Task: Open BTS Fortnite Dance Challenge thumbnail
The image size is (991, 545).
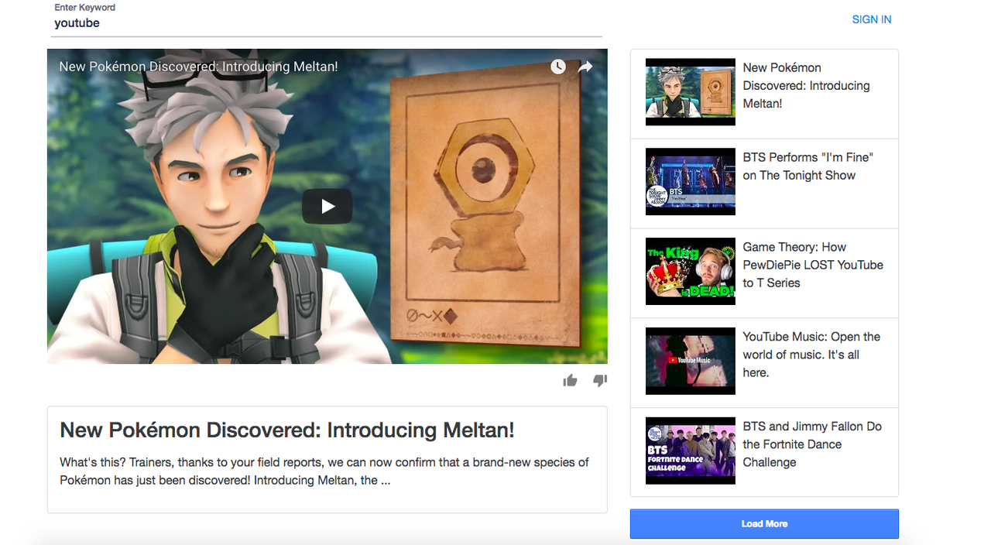Action: (x=691, y=451)
